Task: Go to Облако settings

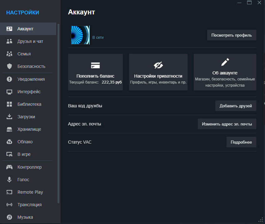Action: point(28,142)
